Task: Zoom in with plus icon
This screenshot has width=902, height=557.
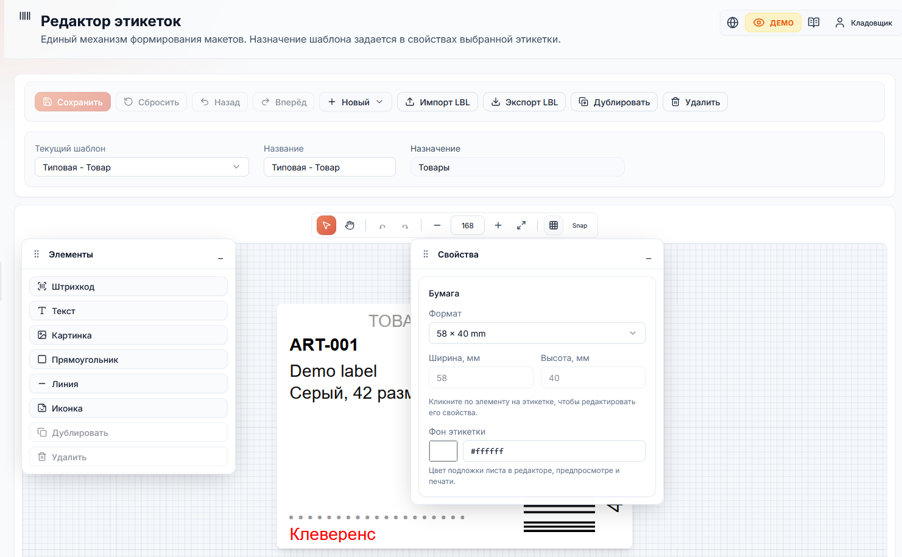Action: tap(498, 225)
